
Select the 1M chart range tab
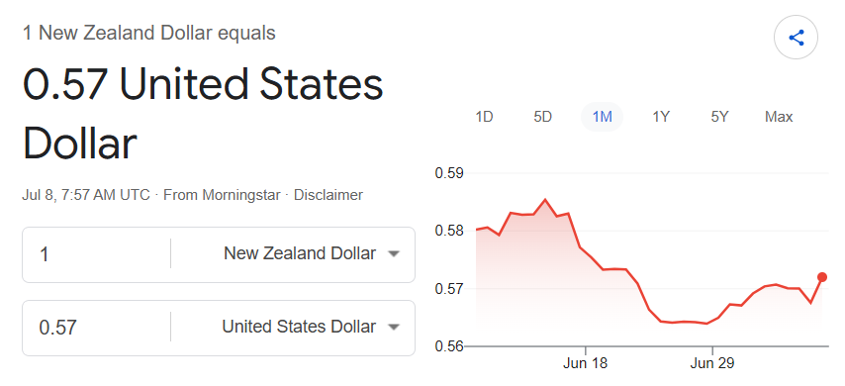[602, 117]
